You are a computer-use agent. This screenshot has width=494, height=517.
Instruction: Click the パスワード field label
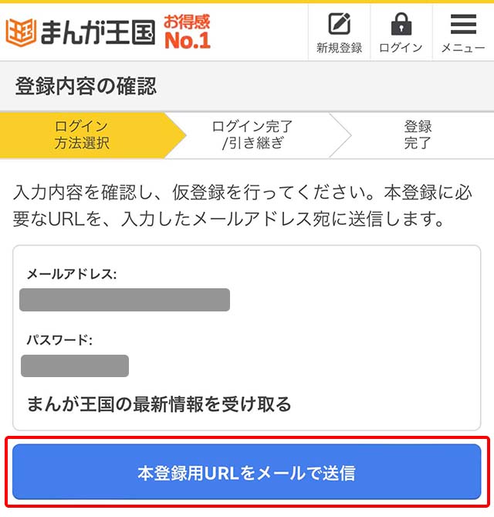pyautogui.click(x=60, y=340)
